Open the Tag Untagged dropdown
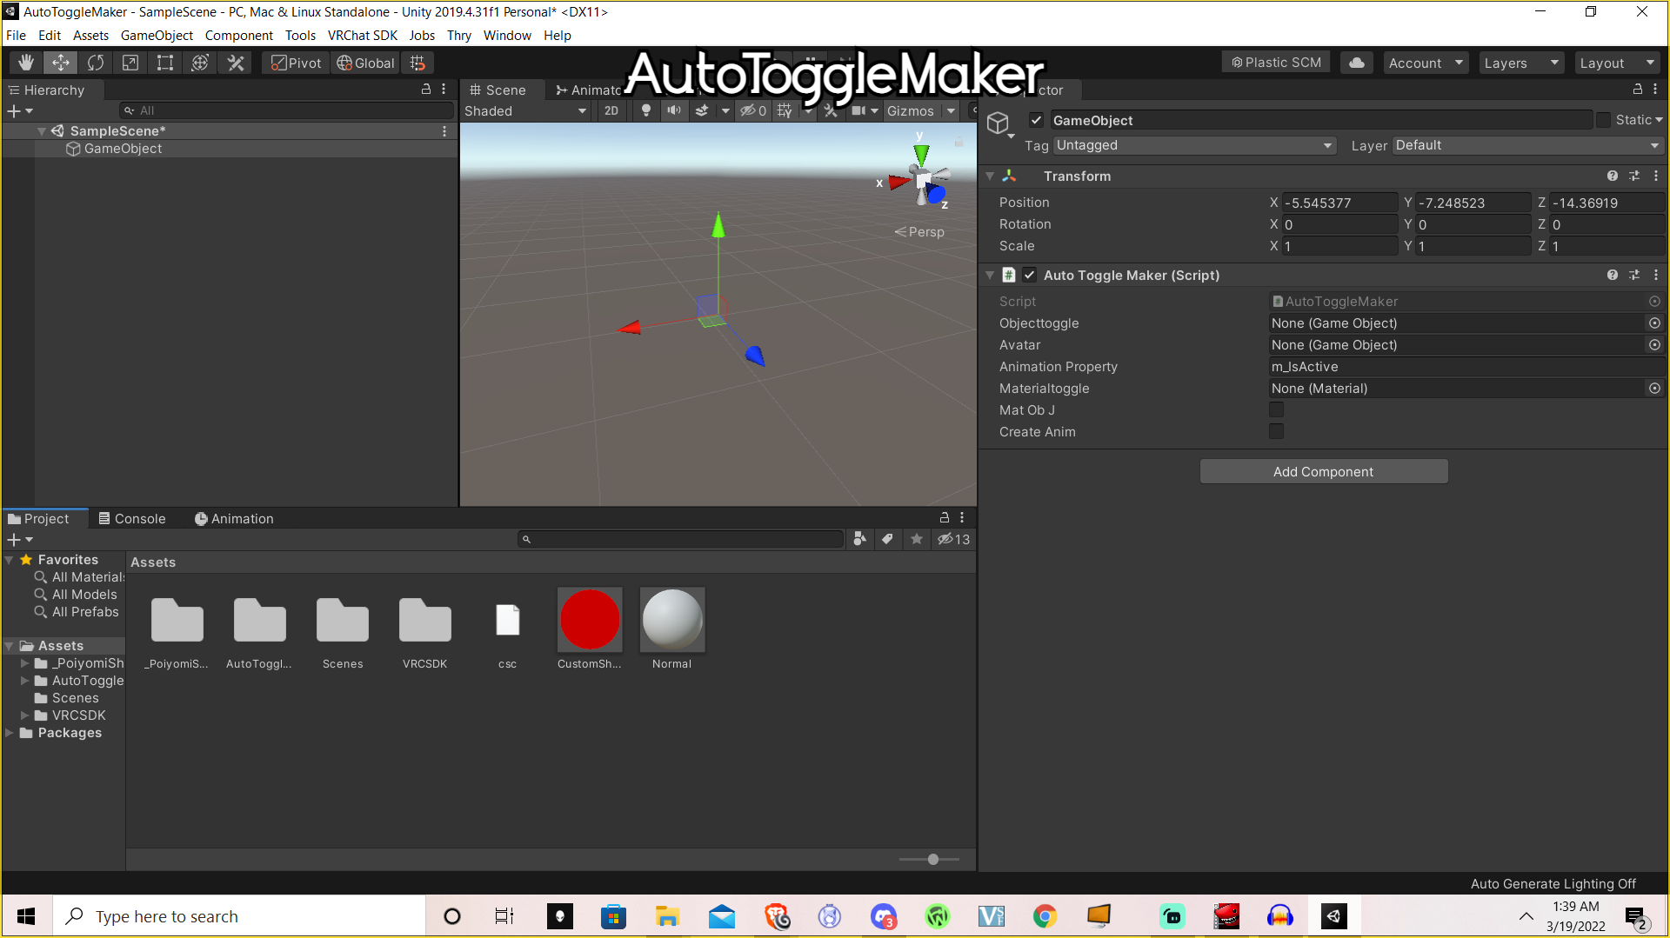1670x938 pixels. click(x=1194, y=145)
